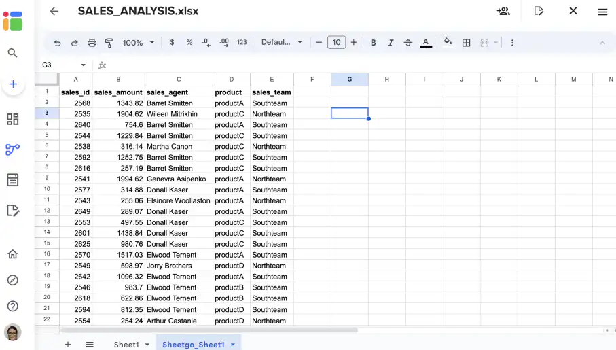
Task: Open the compass explore icon
Action: coord(13,281)
